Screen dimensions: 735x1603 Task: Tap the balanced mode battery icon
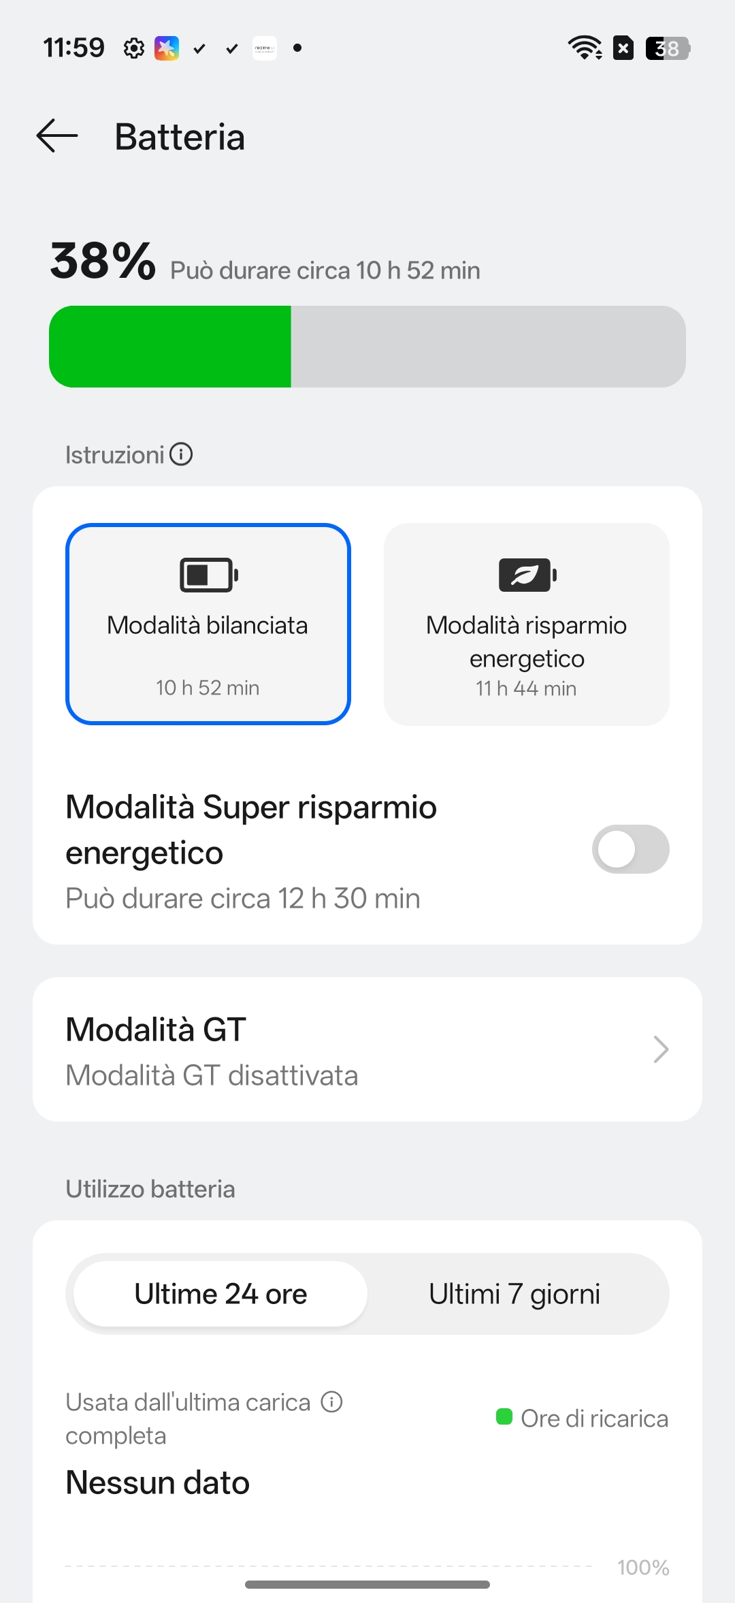[208, 575]
